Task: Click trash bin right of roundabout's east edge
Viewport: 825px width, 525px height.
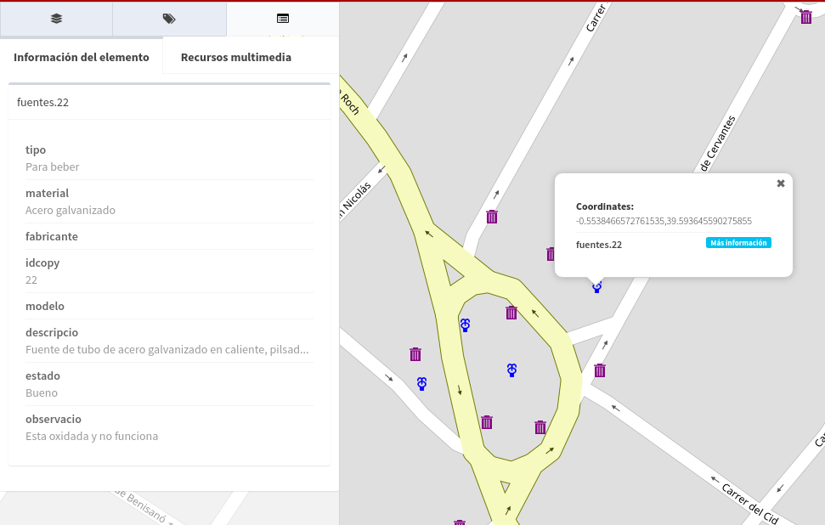Action: 600,370
